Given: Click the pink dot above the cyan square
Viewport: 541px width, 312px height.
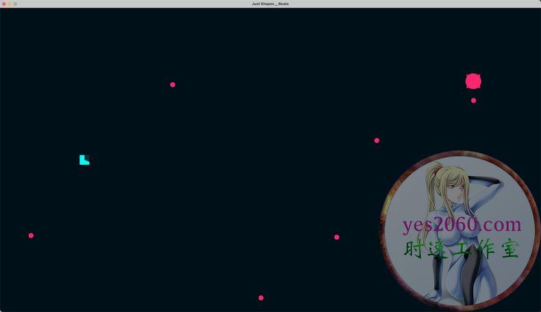Looking at the screenshot, I should coord(173,85).
